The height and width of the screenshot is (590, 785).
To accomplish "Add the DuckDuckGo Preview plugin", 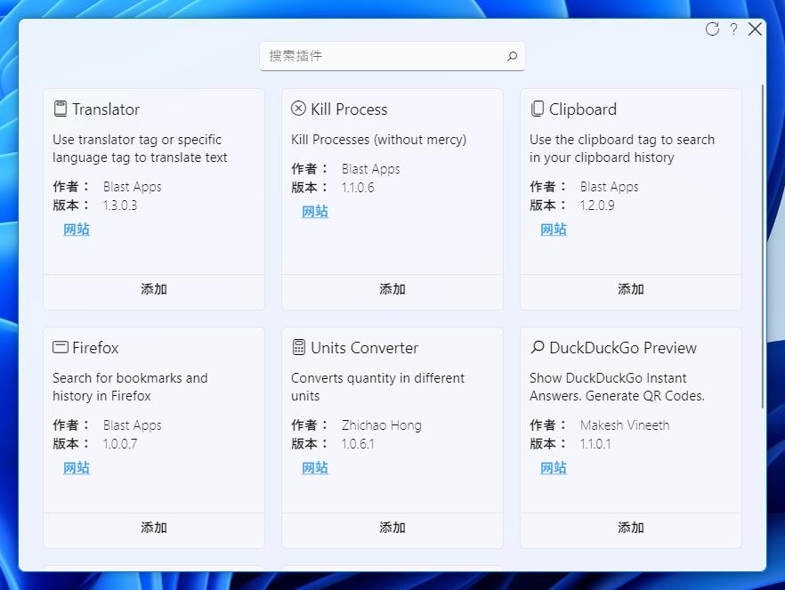I will [x=630, y=528].
